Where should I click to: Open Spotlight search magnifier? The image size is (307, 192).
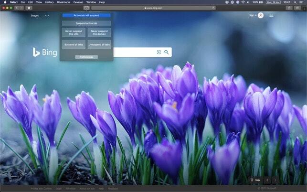[x=295, y=2]
